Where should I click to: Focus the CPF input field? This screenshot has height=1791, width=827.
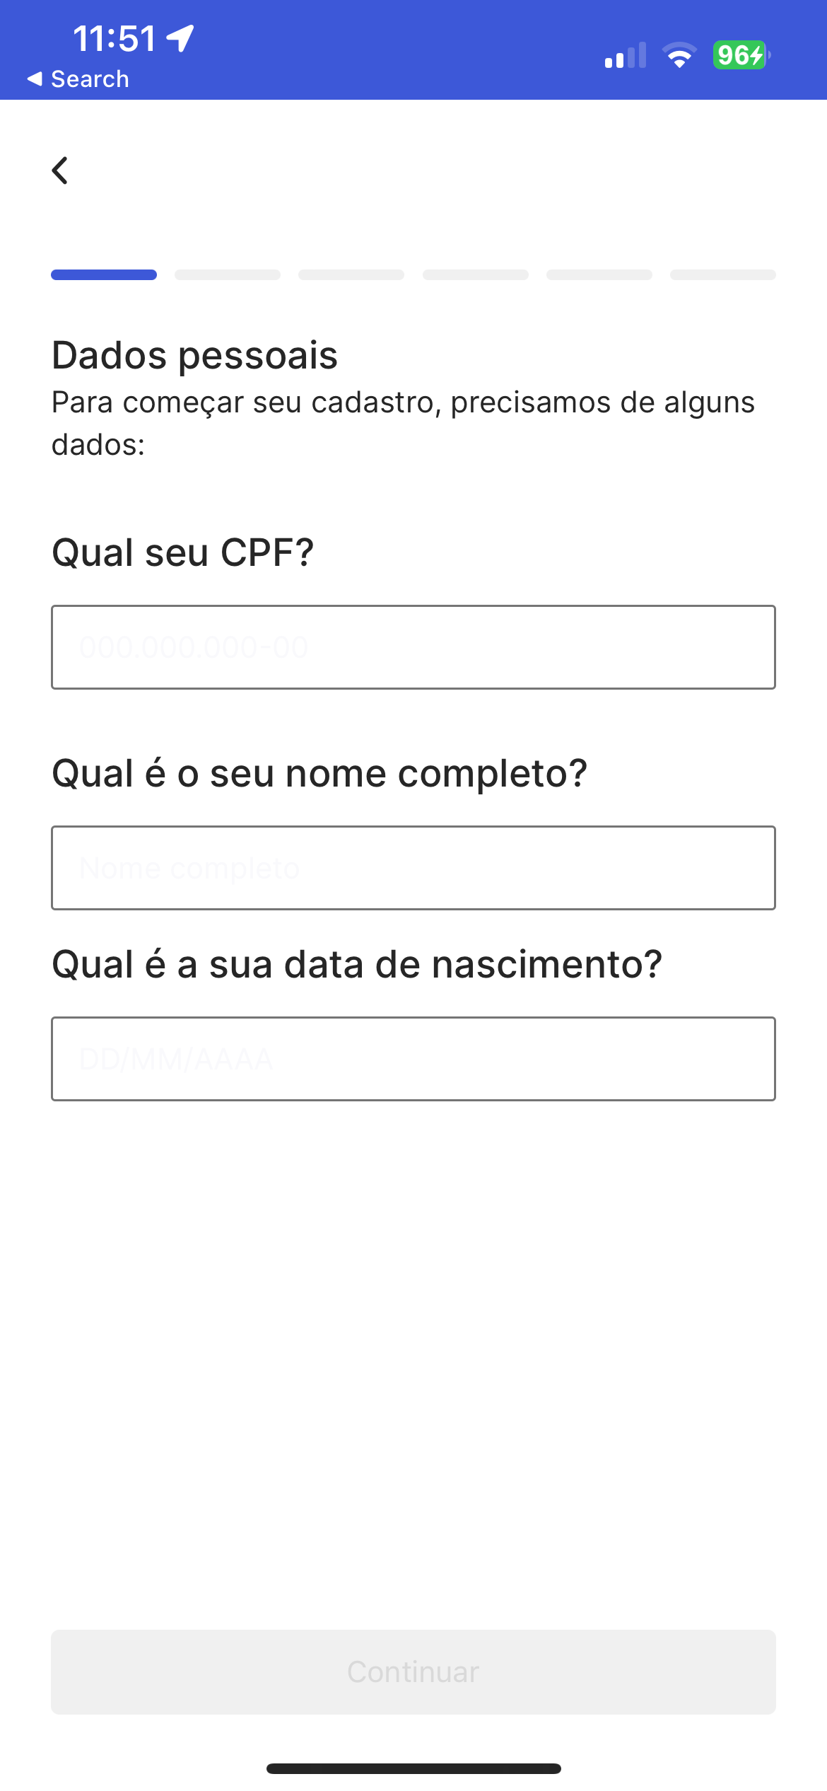click(x=413, y=647)
